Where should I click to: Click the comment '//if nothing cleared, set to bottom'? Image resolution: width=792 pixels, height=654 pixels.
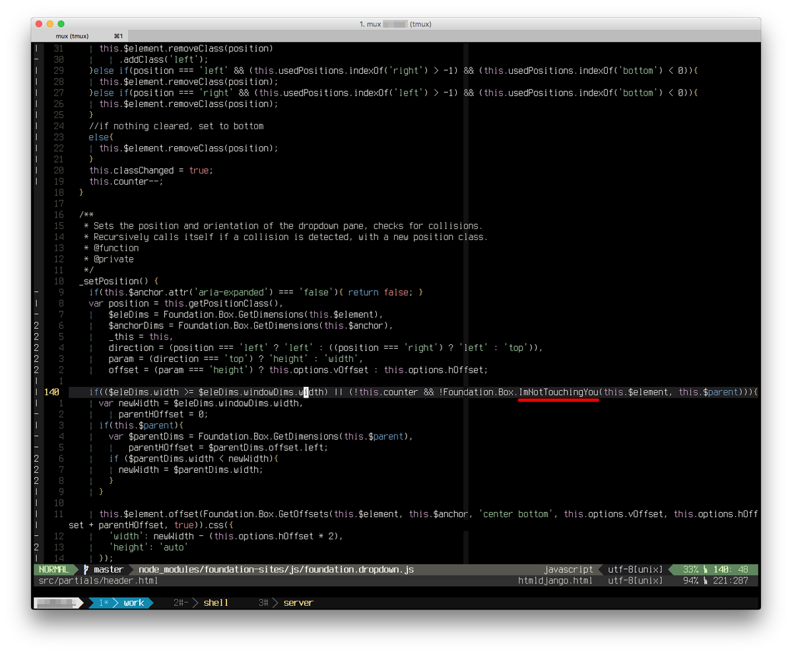[176, 126]
